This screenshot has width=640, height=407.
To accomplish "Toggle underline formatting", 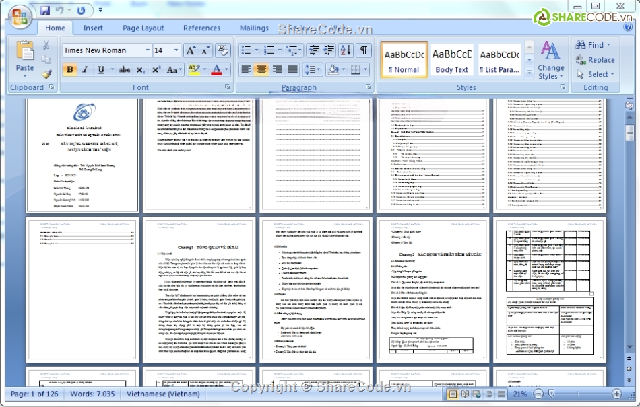I will click(x=101, y=69).
